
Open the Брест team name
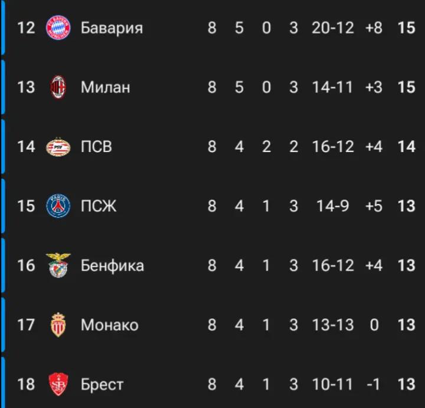pyautogui.click(x=102, y=384)
